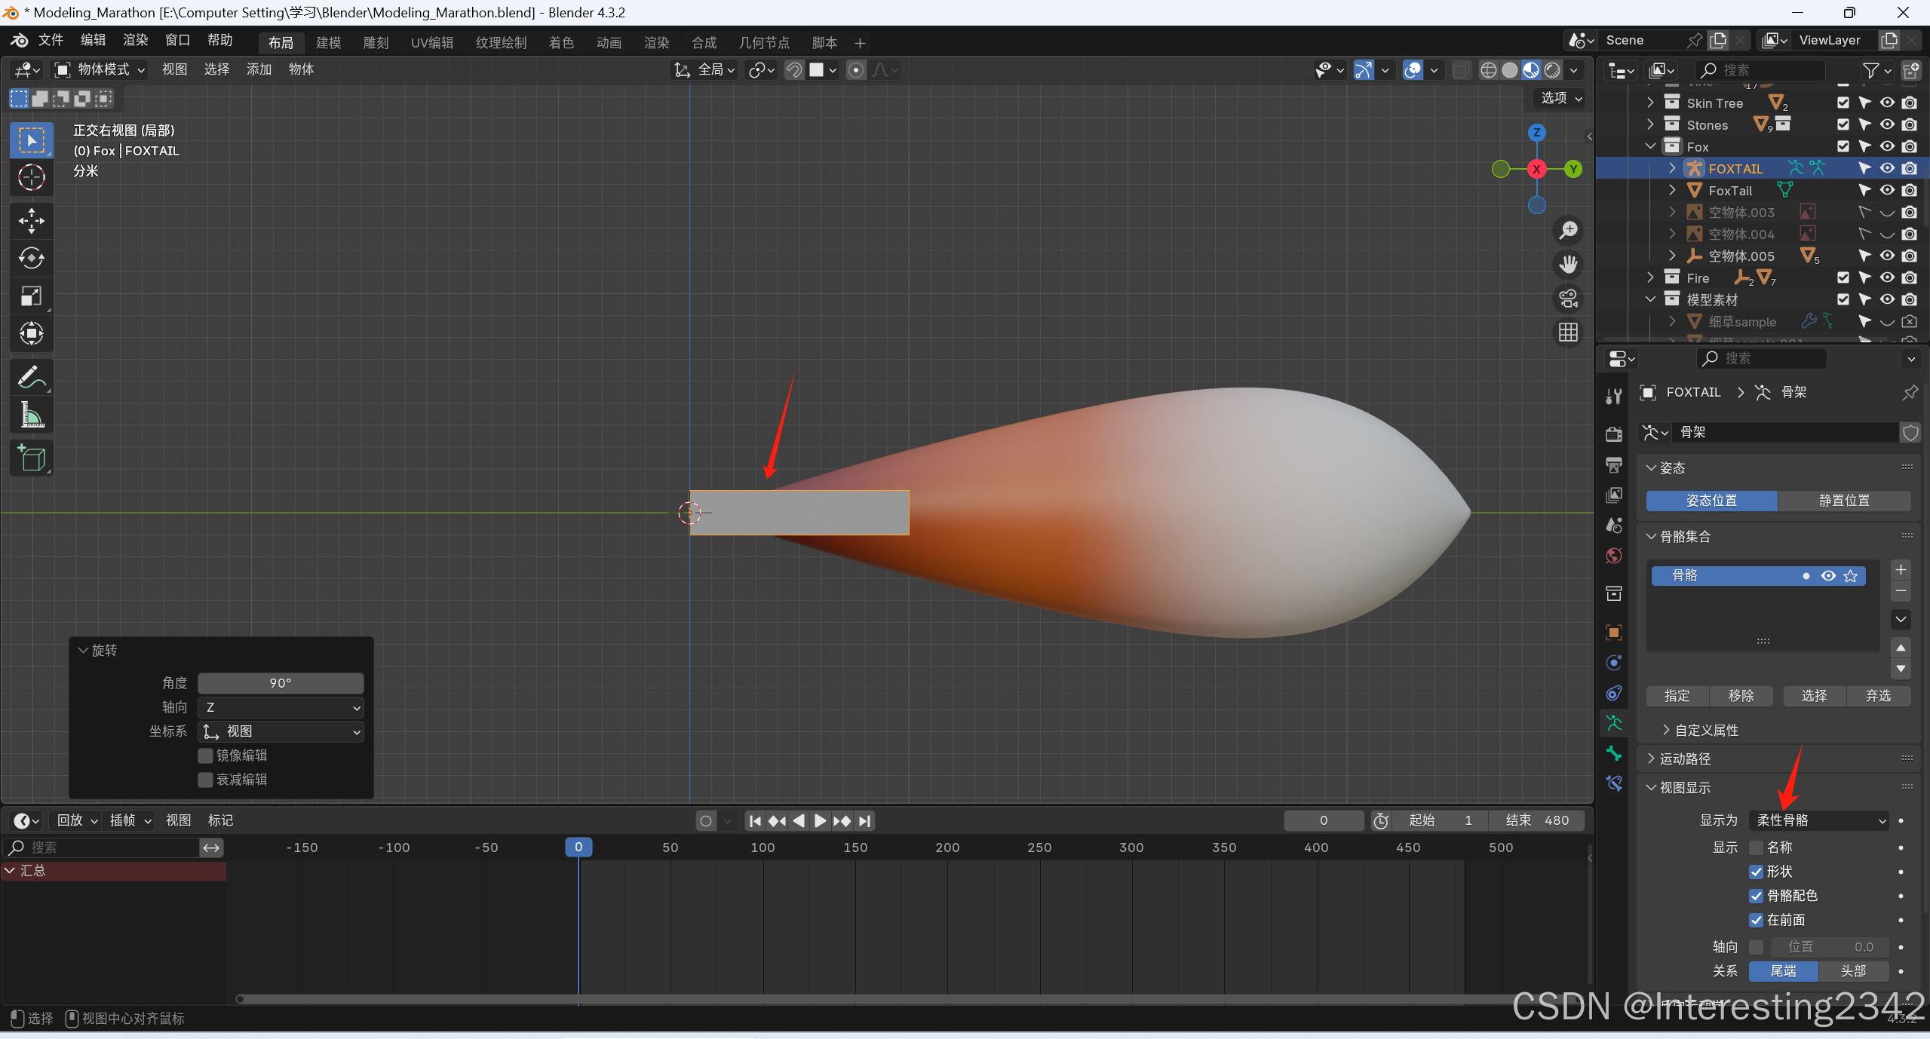Select the Measure ruler tool

(31, 415)
